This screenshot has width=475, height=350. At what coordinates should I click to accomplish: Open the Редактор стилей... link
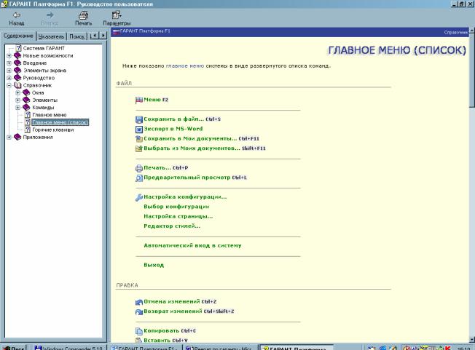pyautogui.click(x=172, y=226)
